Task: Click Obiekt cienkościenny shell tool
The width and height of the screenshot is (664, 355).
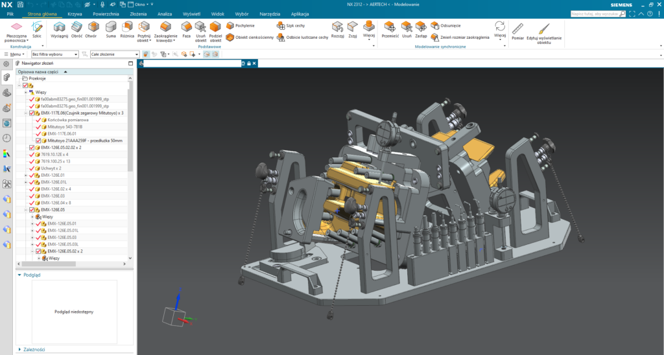Action: click(x=250, y=37)
